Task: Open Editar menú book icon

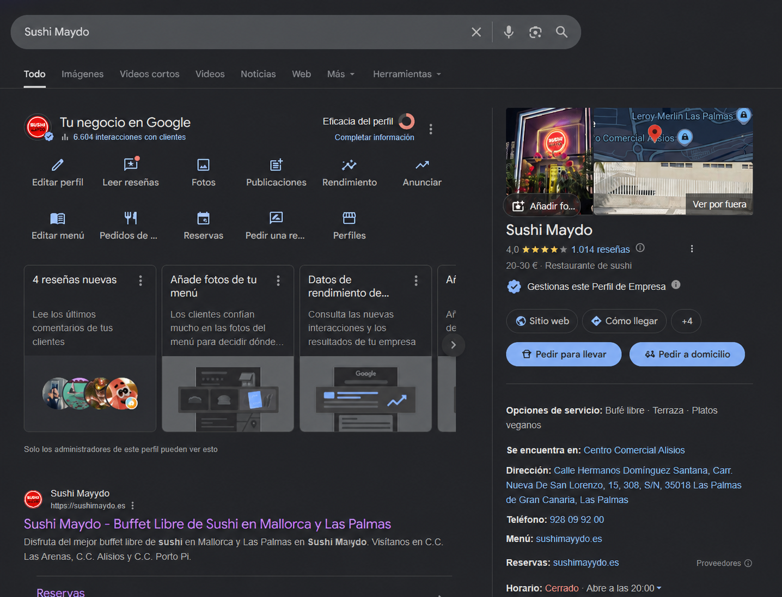Action: tap(58, 218)
